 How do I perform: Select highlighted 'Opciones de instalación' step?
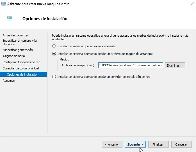[23, 74]
